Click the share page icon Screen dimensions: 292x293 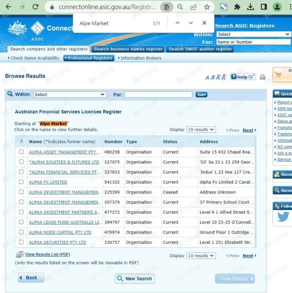tap(193, 7)
